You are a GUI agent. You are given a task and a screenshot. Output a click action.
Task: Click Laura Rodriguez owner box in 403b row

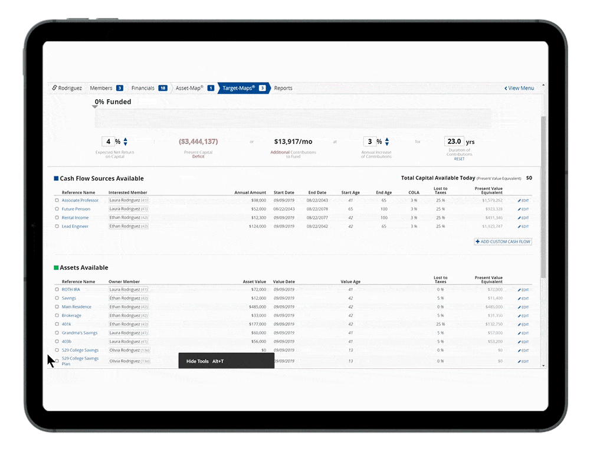[x=129, y=341]
